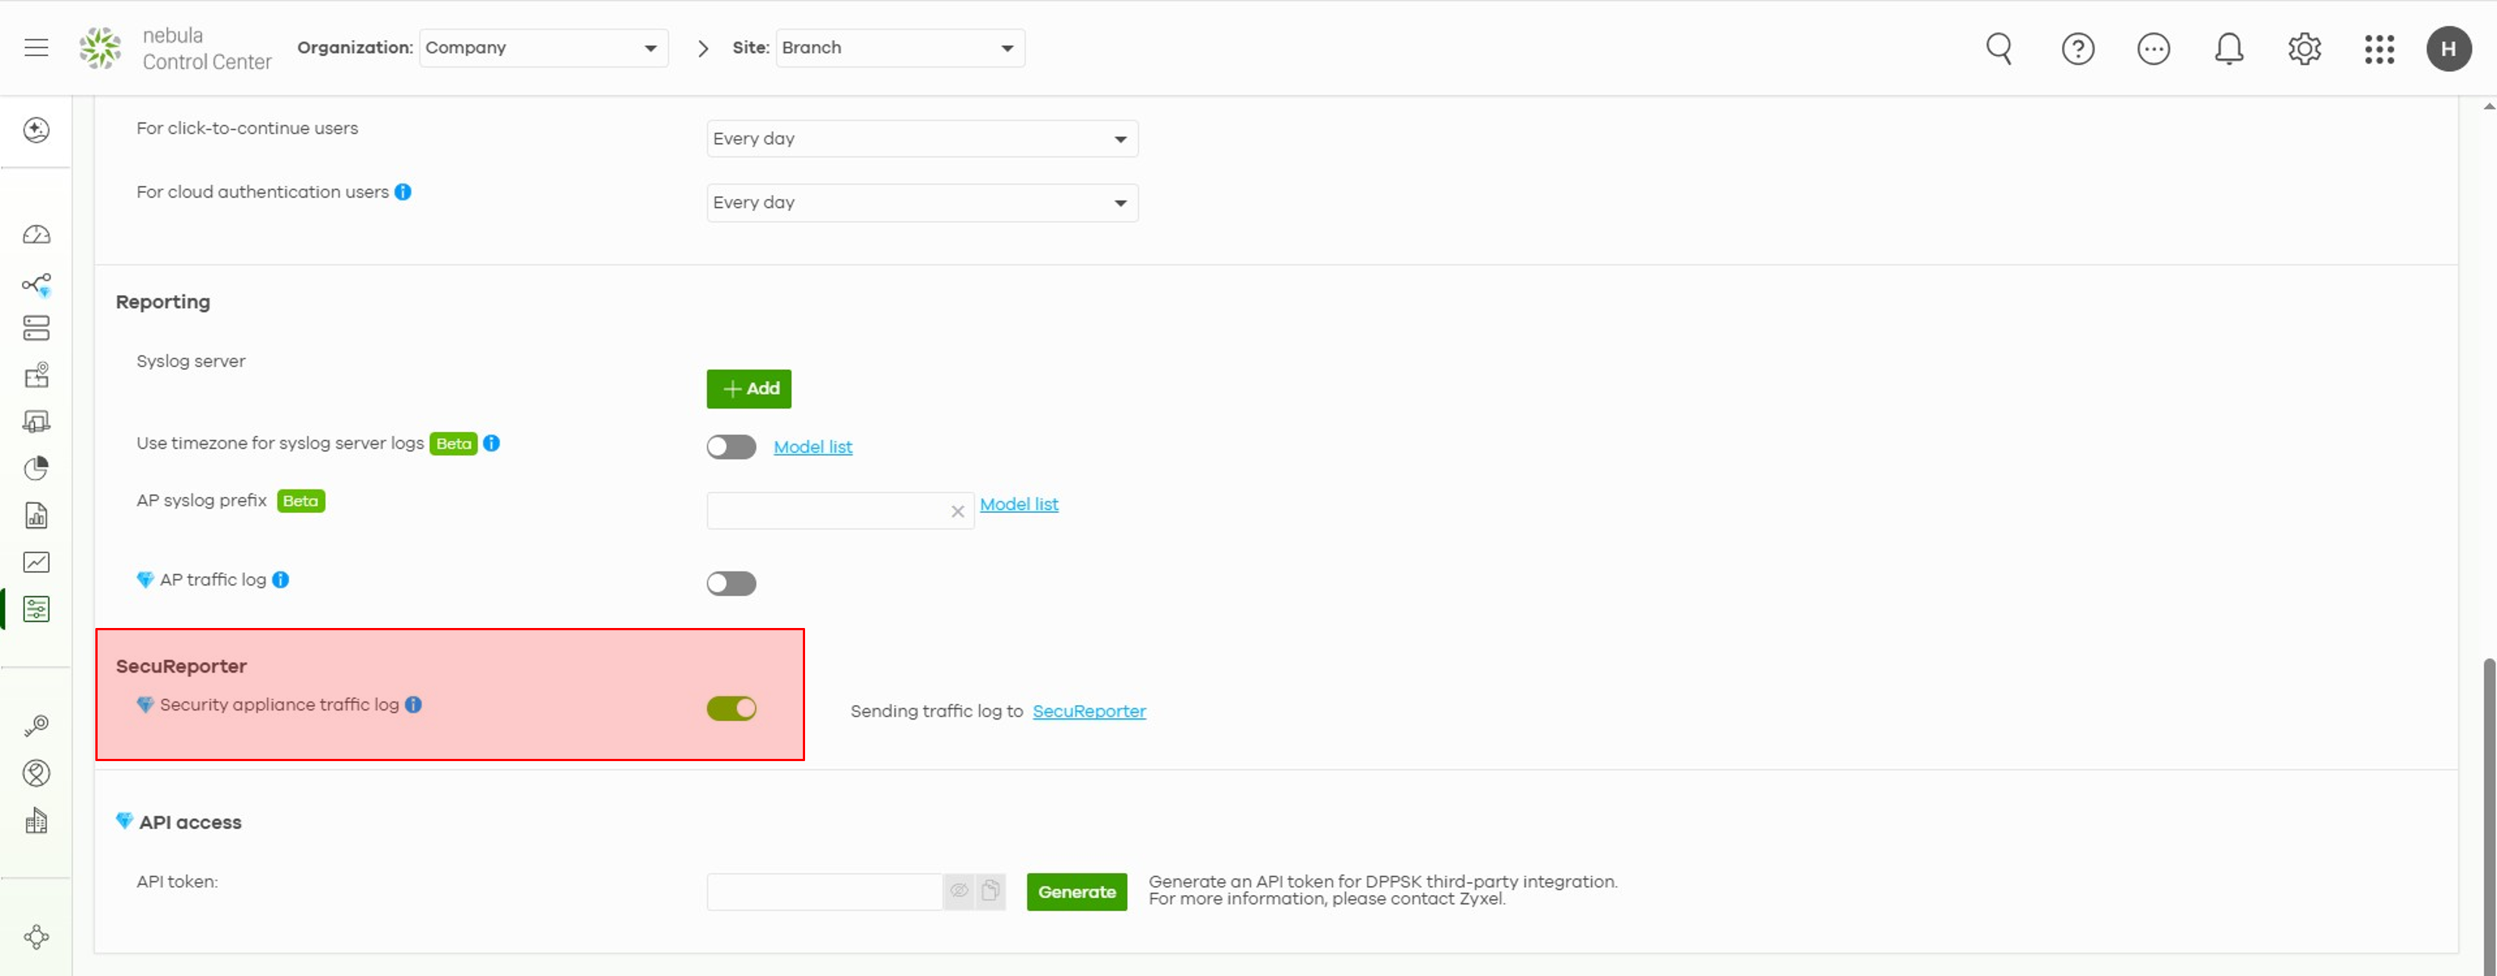This screenshot has width=2497, height=976.
Task: Open the Organization Company dropdown
Action: click(x=543, y=48)
